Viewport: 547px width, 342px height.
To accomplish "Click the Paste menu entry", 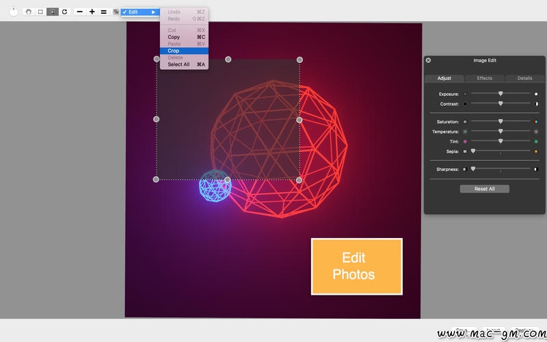I will point(184,44).
